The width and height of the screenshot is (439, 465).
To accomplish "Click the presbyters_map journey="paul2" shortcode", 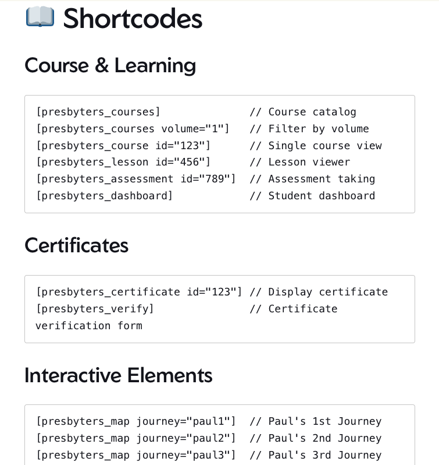I will point(135,438).
